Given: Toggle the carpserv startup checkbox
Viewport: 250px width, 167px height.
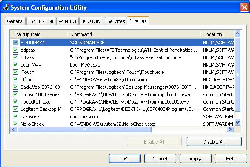Looking at the screenshot, I should click(15, 117).
